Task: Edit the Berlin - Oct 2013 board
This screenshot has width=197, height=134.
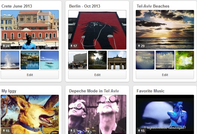Action: click(x=97, y=75)
